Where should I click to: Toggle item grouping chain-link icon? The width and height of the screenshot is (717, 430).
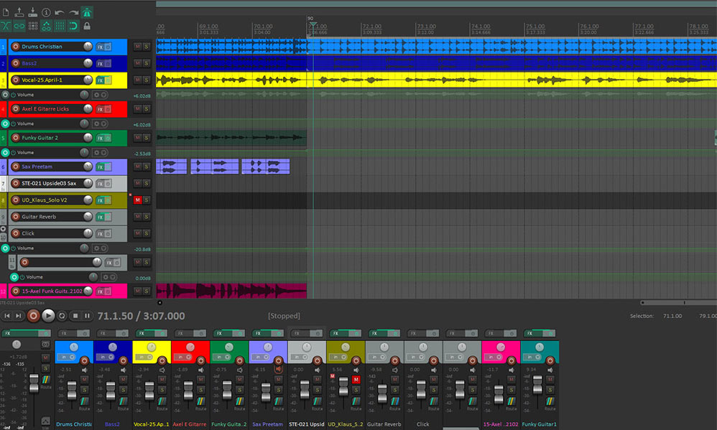[19, 27]
